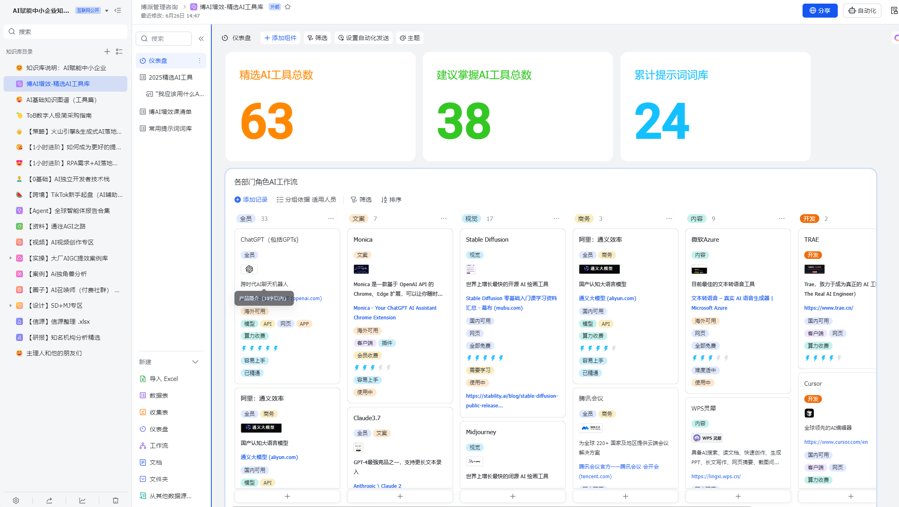Open ToB数字人极简采购指南 page
Screen dimensions: 899x507
click(65, 116)
